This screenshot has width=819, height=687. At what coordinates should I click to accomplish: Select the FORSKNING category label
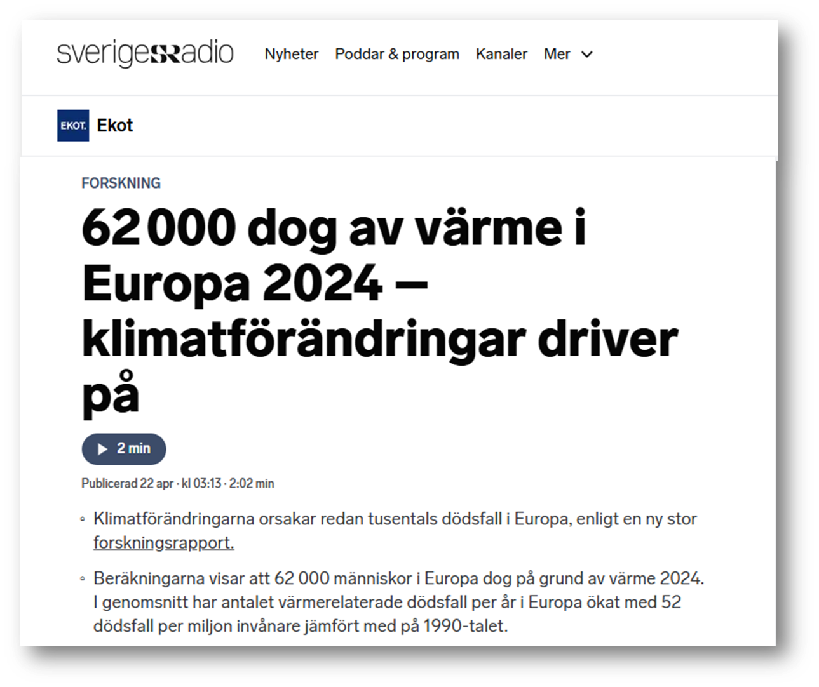pyautogui.click(x=121, y=183)
